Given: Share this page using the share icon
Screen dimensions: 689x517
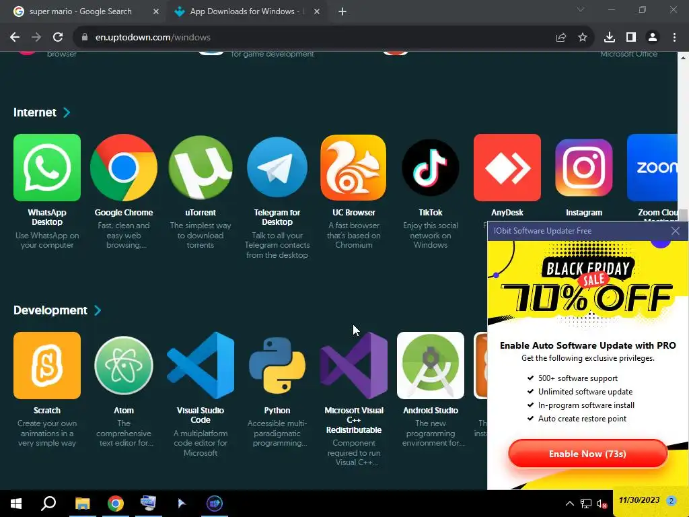Looking at the screenshot, I should (x=561, y=38).
